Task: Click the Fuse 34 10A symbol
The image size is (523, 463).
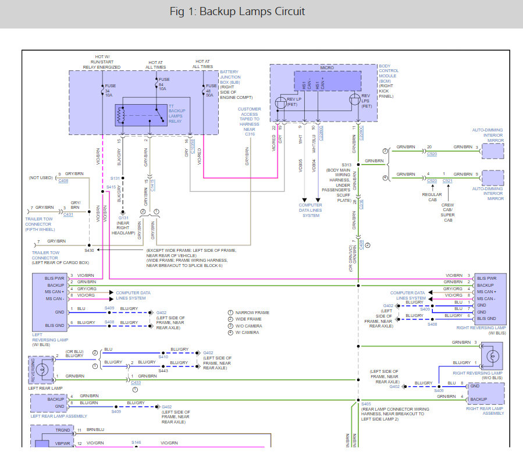Action: [102, 91]
